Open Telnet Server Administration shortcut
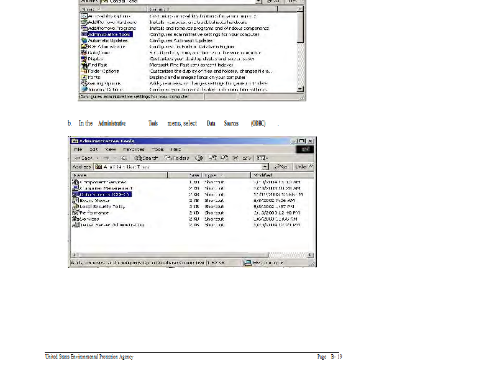The width and height of the screenshot is (497, 384). click(x=111, y=225)
